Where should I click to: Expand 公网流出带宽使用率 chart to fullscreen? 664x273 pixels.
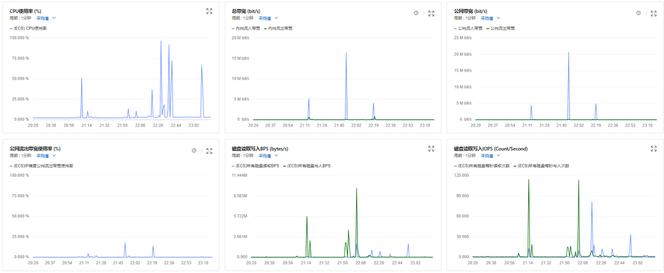[209, 151]
